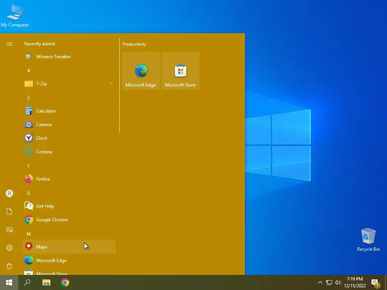This screenshot has height=290, width=387.
Task: Open Microsoft Edge in app list
Action: point(69,261)
